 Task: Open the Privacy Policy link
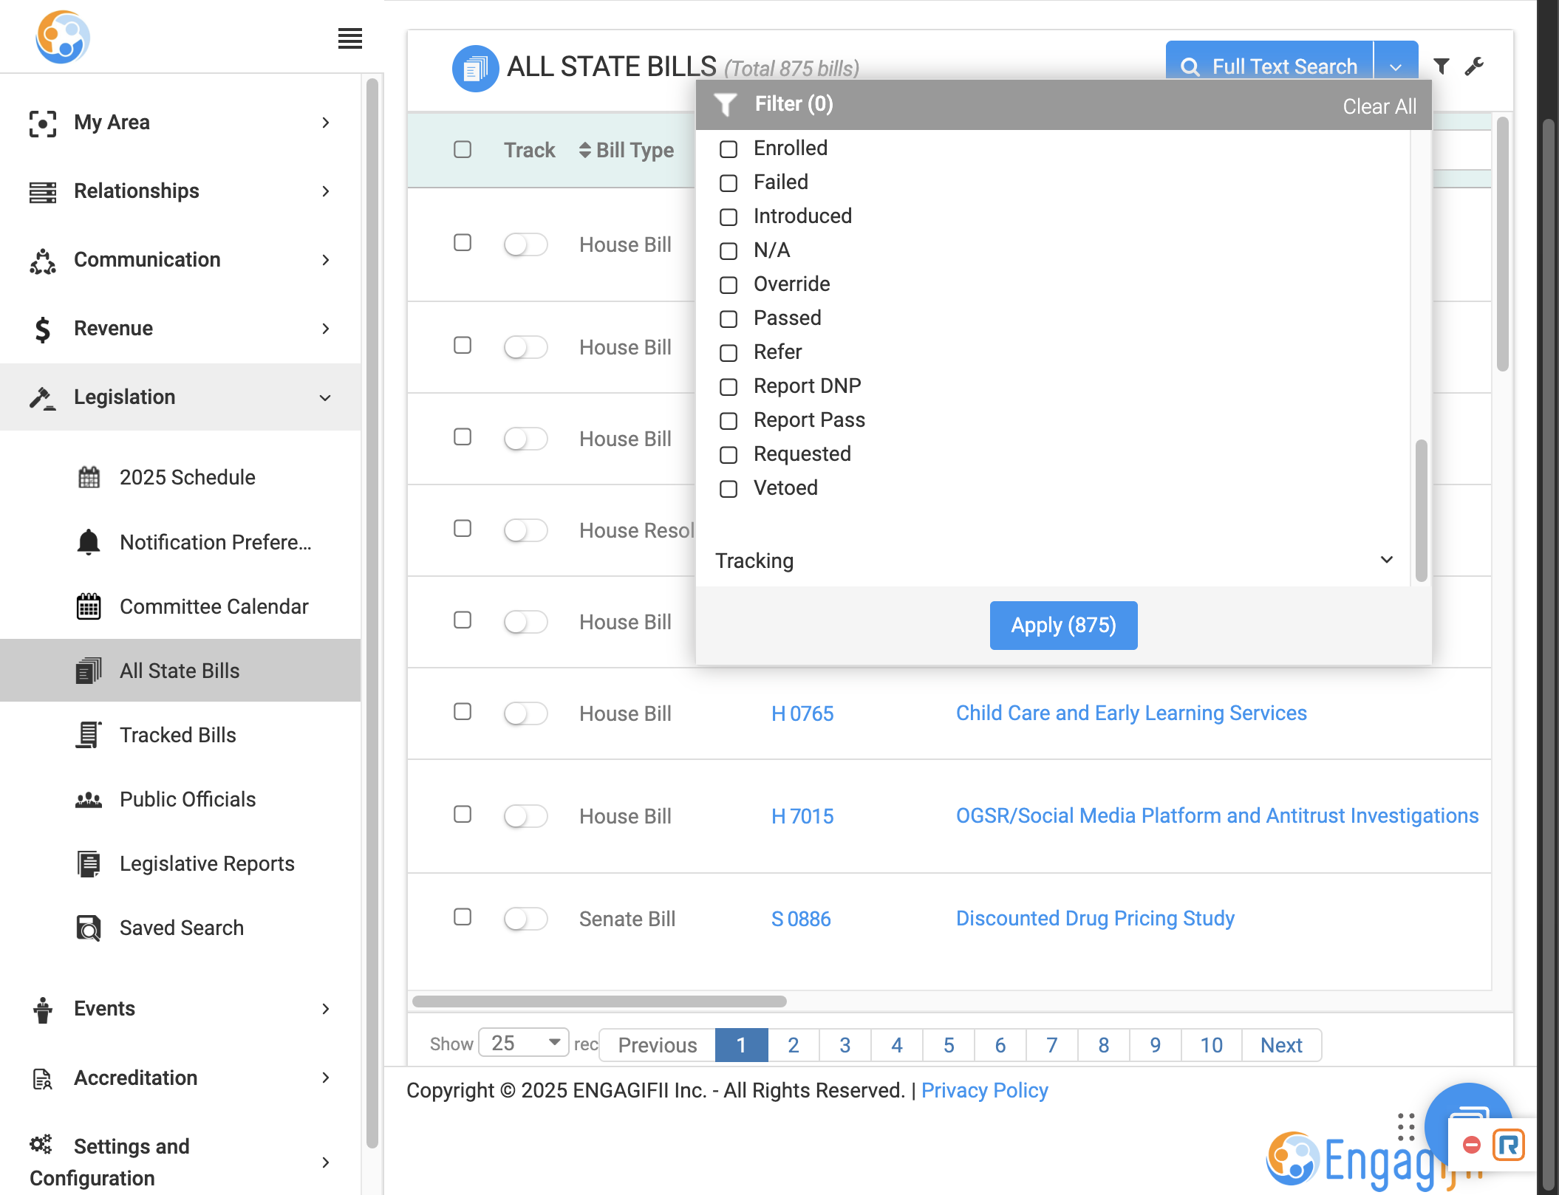click(984, 1090)
